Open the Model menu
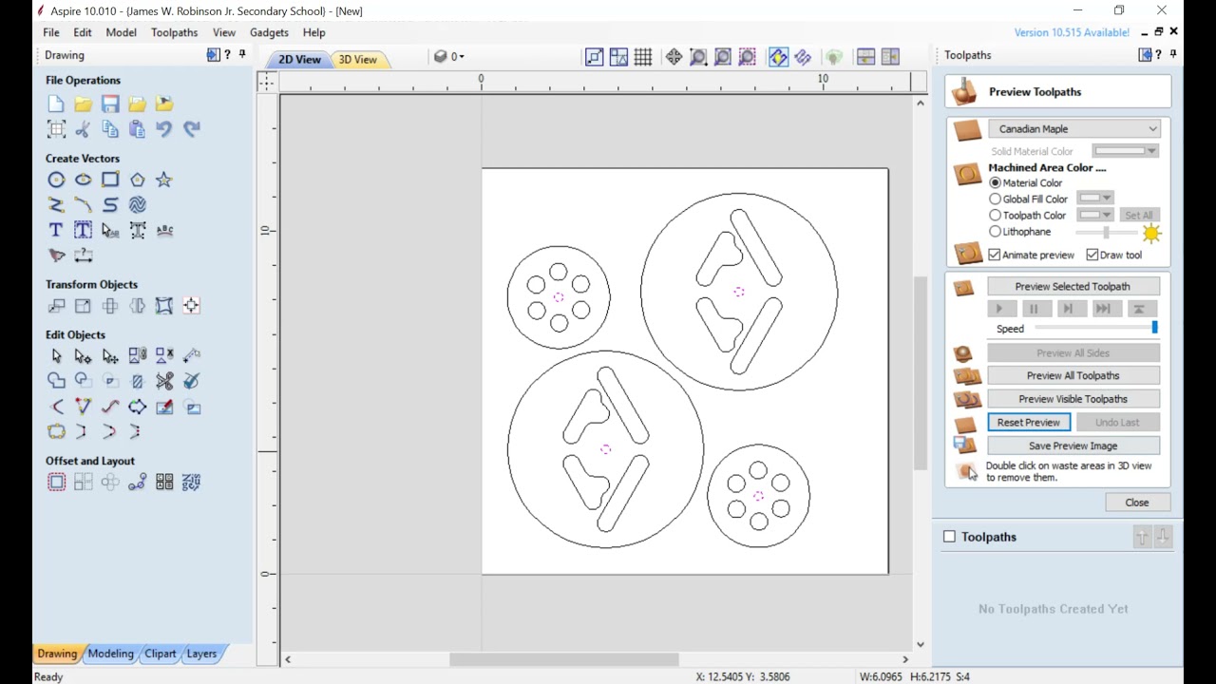 (121, 32)
